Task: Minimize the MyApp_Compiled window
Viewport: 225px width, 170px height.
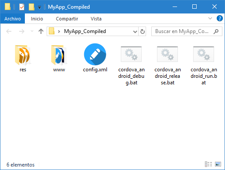Action: [175, 7]
